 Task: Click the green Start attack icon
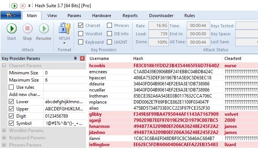[x=11, y=28]
